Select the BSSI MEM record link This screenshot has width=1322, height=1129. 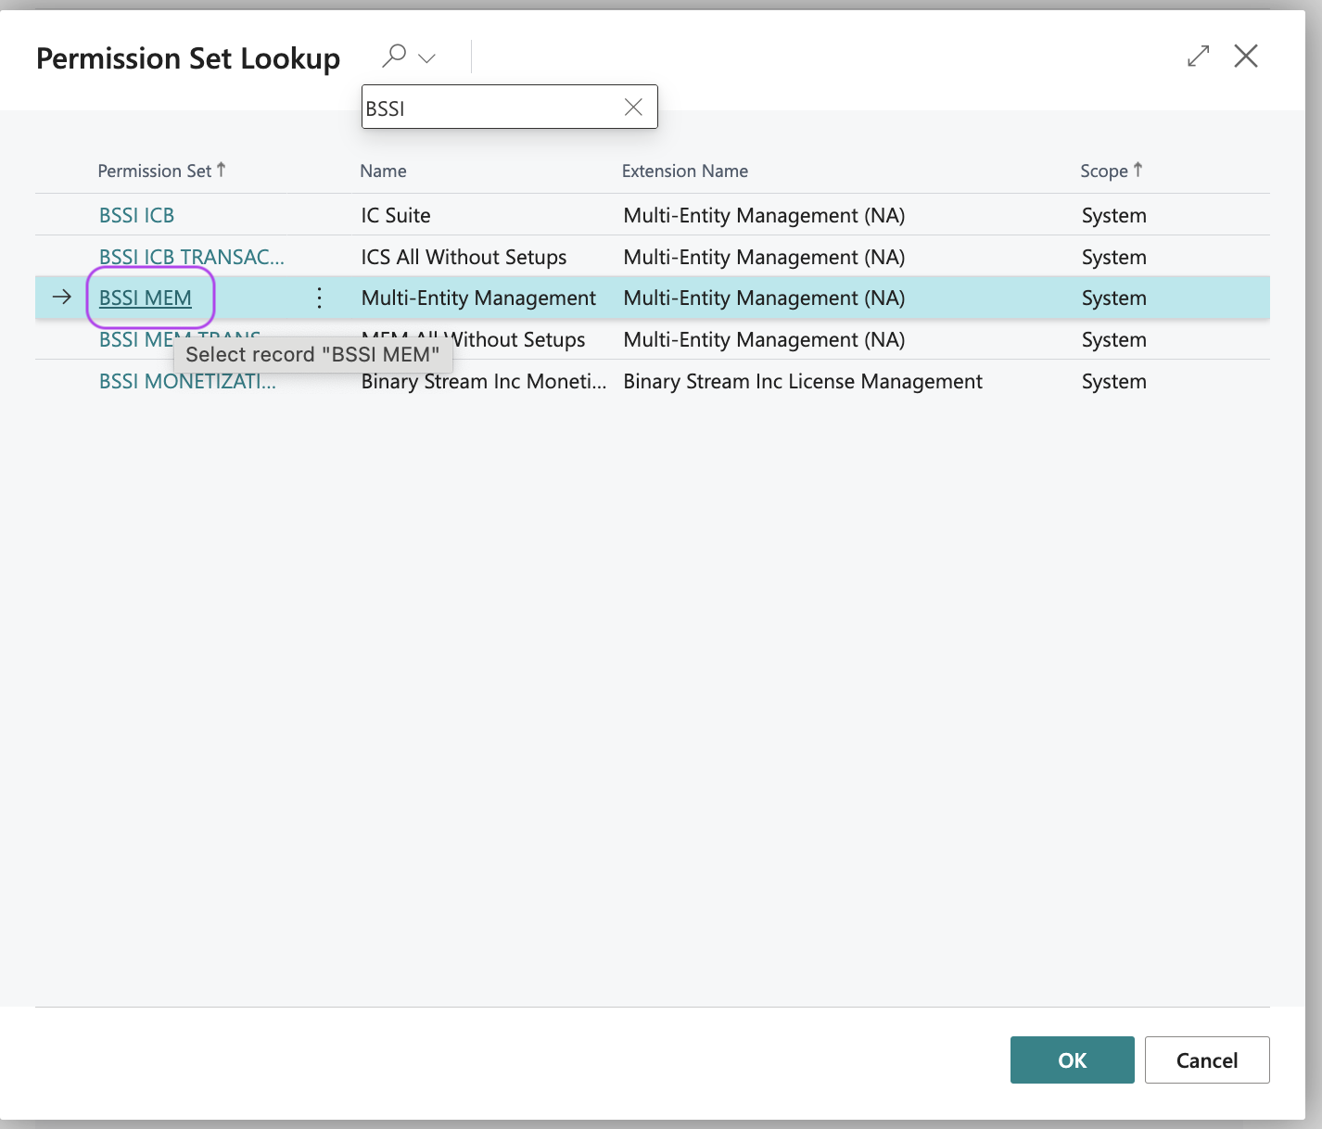(x=146, y=298)
